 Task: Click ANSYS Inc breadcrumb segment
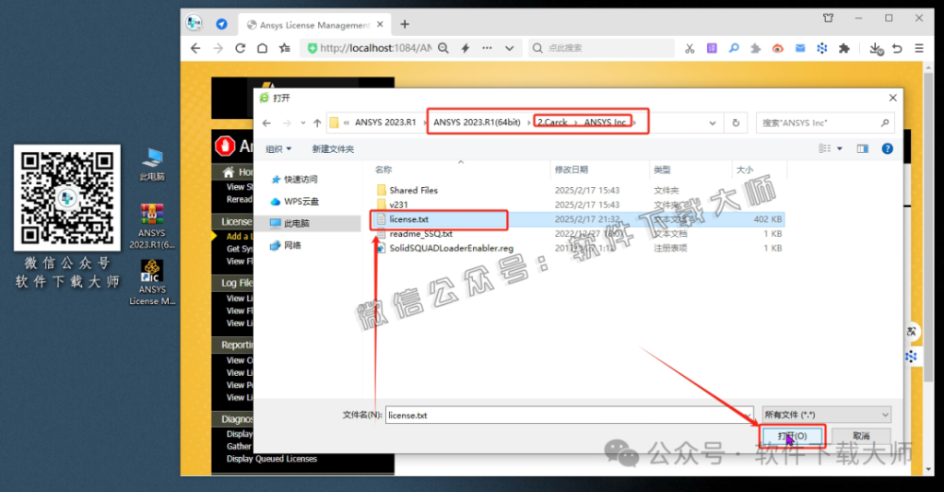tap(605, 123)
